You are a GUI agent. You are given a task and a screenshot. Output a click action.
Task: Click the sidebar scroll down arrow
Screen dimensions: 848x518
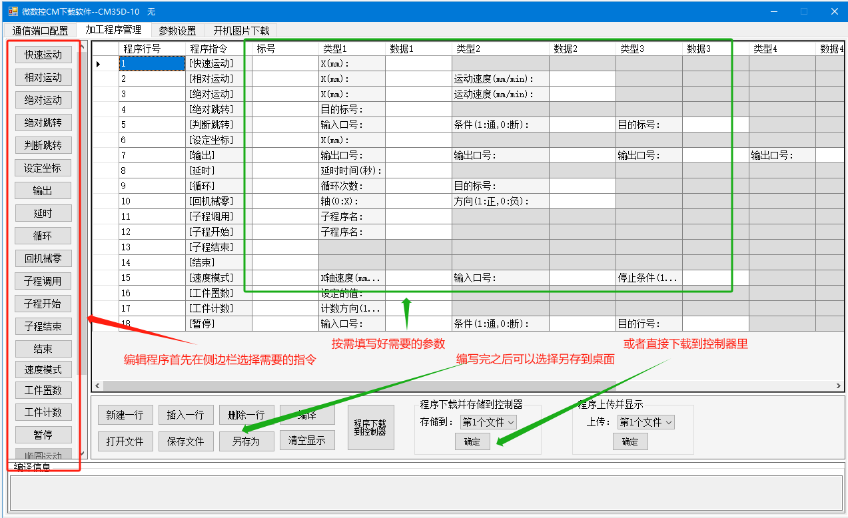(x=82, y=453)
